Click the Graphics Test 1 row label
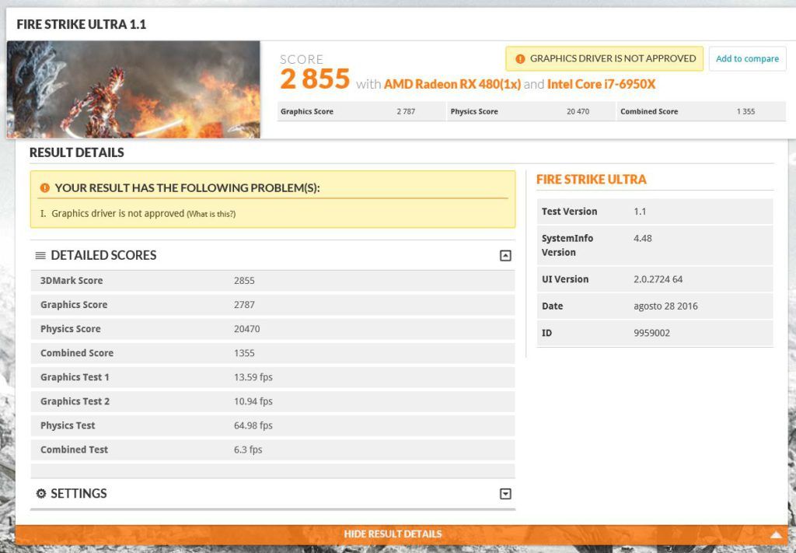This screenshot has height=553, width=796. tap(75, 377)
